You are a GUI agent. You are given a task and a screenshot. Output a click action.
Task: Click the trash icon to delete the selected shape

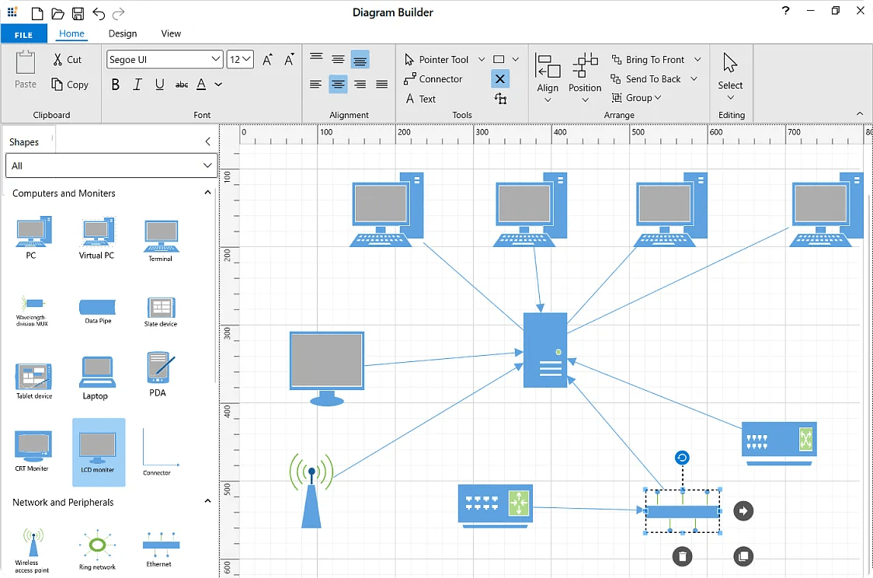[682, 556]
